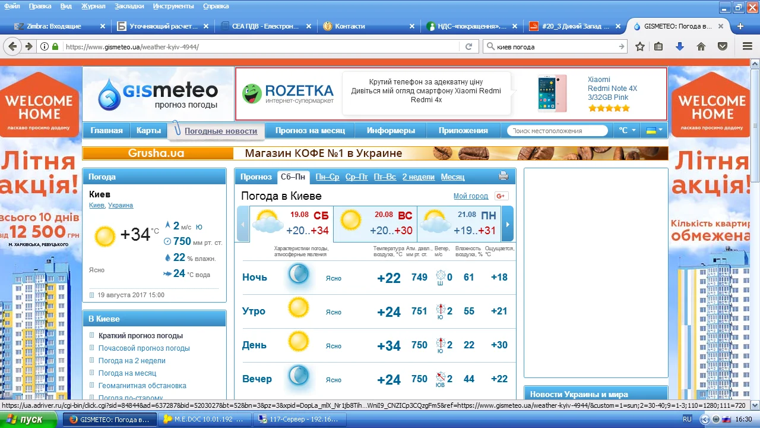Image resolution: width=760 pixels, height=428 pixels.
Task: Show next days with right arrow
Action: 507,224
